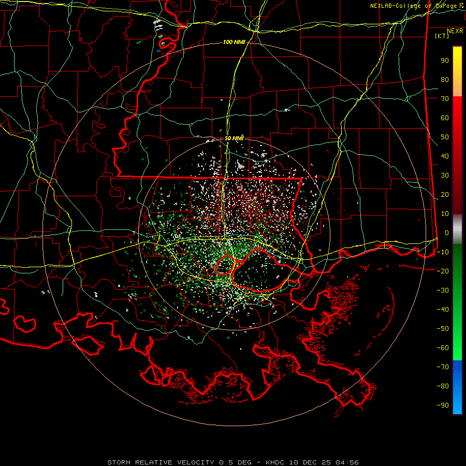Select the 40 value on velocity scale
This screenshot has height=466, width=466.
pos(445,156)
